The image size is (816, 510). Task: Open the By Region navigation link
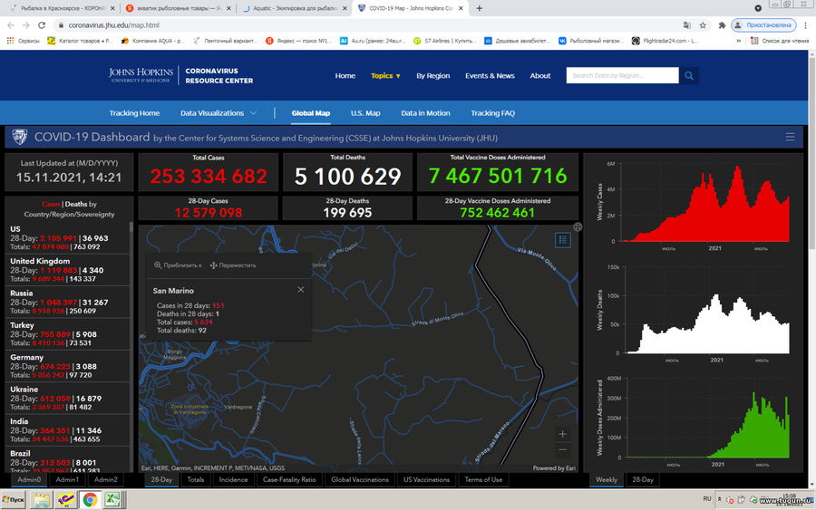pyautogui.click(x=433, y=75)
